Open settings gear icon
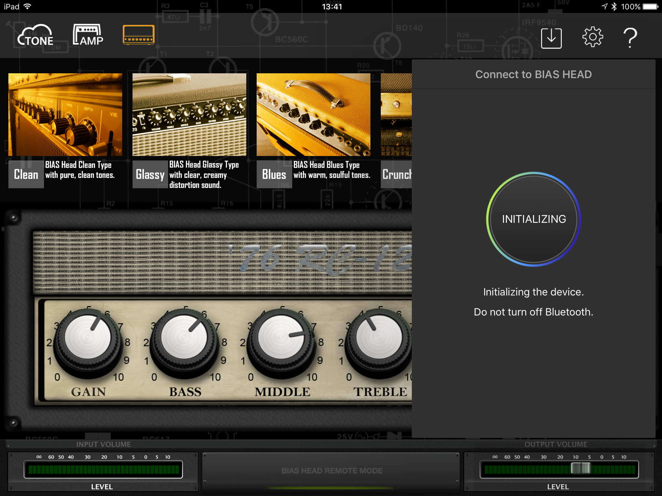 (593, 37)
